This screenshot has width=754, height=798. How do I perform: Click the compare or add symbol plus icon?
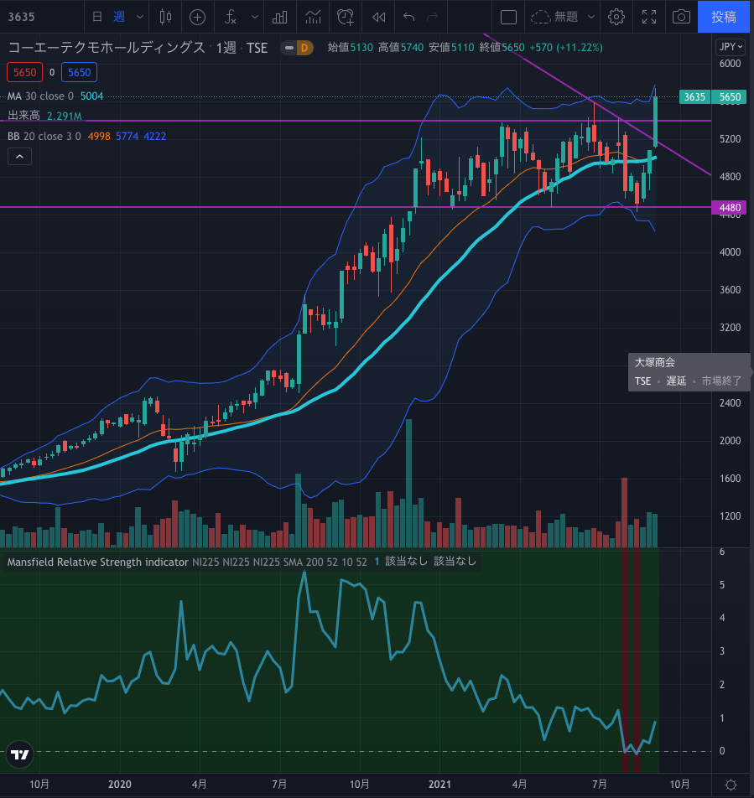tap(198, 17)
